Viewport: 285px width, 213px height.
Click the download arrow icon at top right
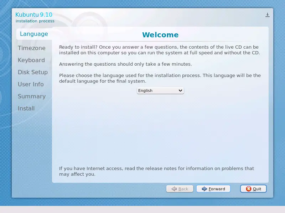pyautogui.click(x=268, y=15)
